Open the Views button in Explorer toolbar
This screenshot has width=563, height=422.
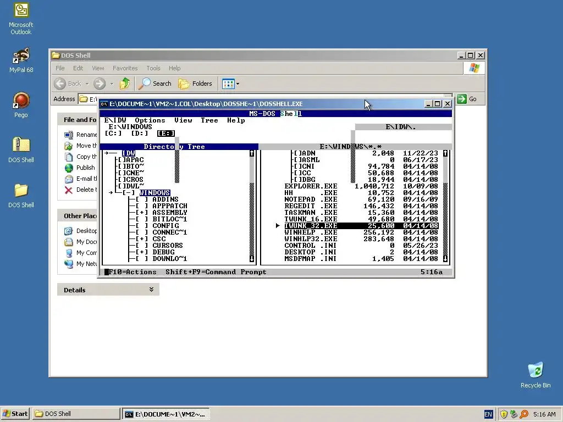tap(228, 84)
